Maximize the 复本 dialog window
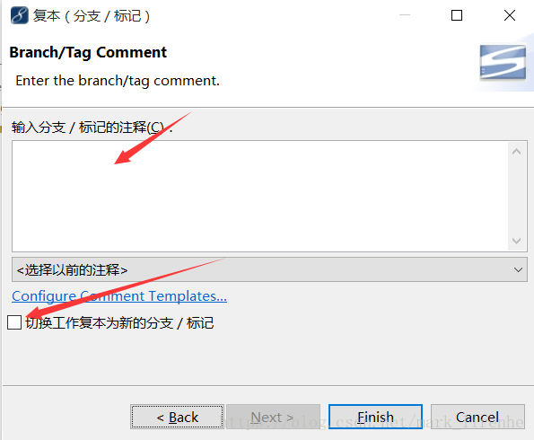 click(x=456, y=15)
